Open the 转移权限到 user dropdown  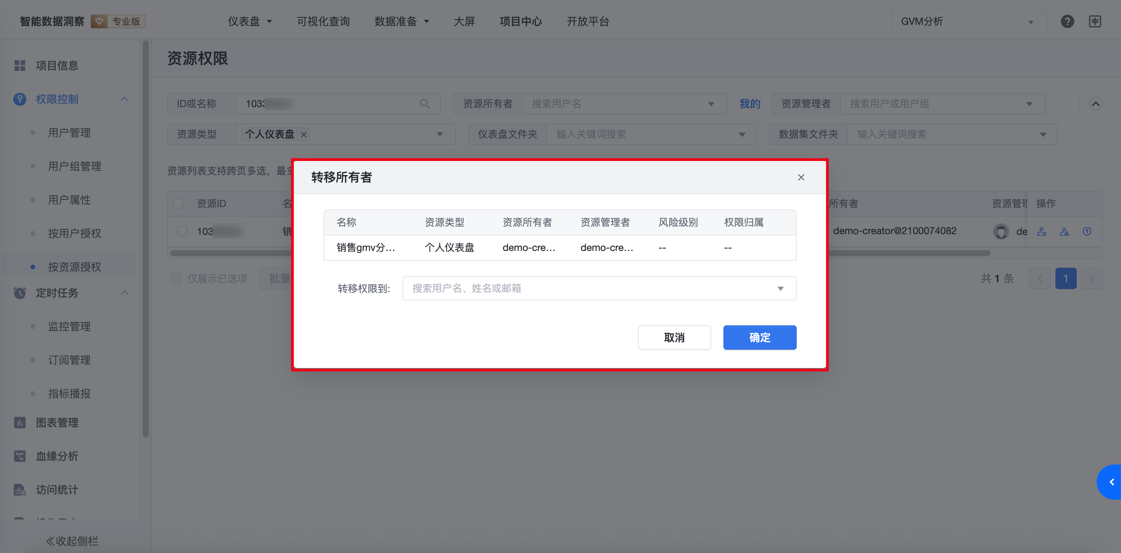(599, 288)
